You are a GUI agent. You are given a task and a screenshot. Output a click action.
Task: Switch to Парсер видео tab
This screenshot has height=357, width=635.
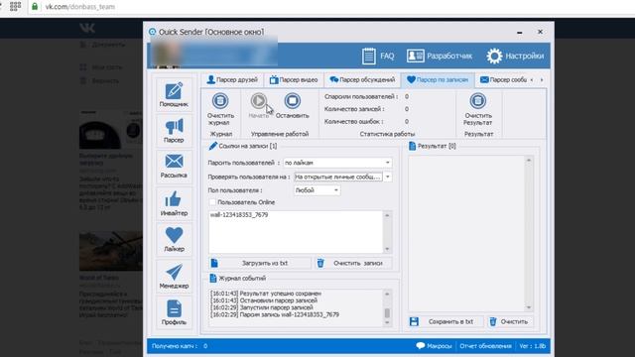294,79
